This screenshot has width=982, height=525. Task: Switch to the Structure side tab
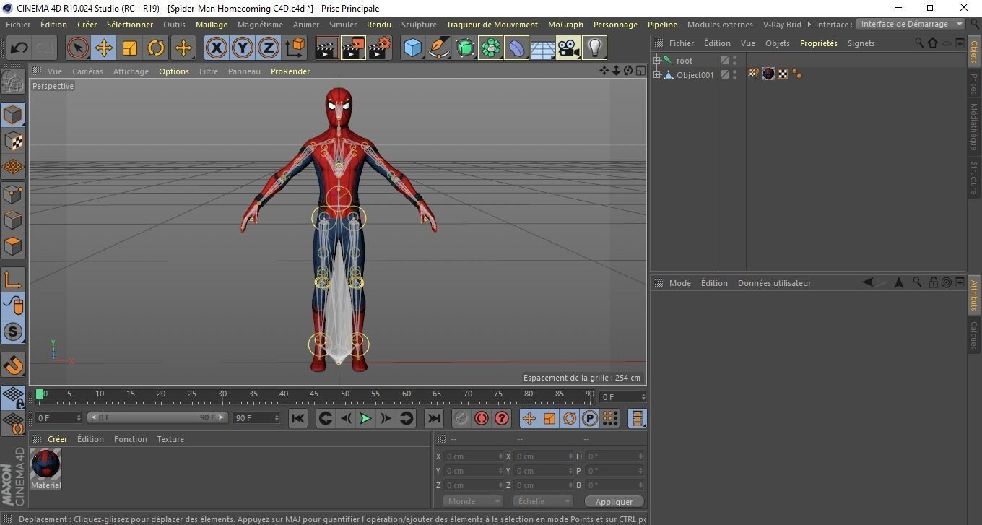pyautogui.click(x=973, y=178)
